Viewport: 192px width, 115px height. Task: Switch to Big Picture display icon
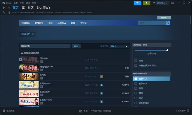(x=173, y=3)
